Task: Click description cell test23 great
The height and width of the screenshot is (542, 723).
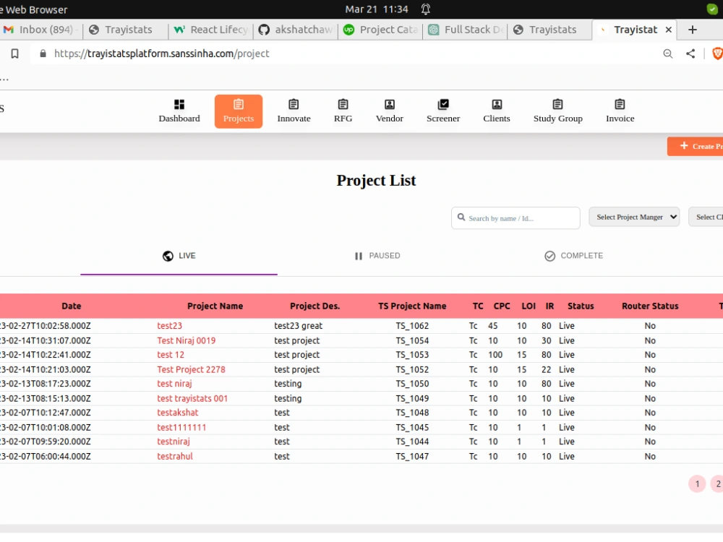Action: click(299, 326)
